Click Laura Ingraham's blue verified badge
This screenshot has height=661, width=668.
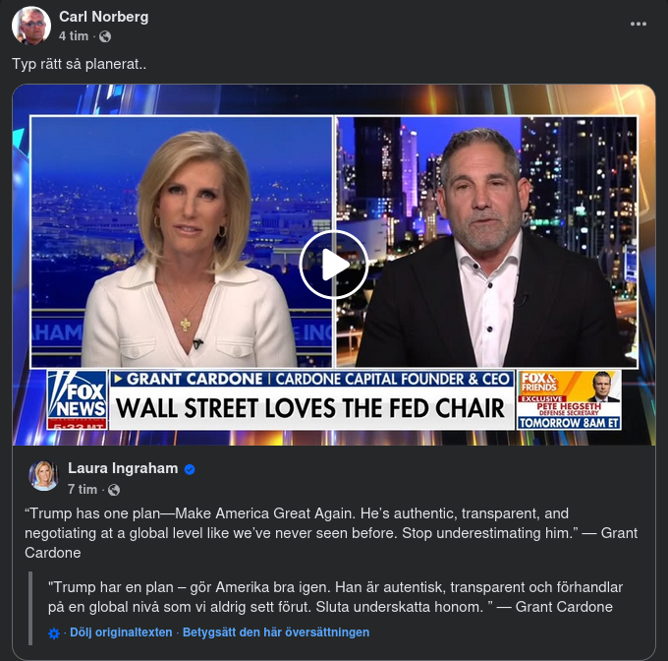(x=190, y=469)
